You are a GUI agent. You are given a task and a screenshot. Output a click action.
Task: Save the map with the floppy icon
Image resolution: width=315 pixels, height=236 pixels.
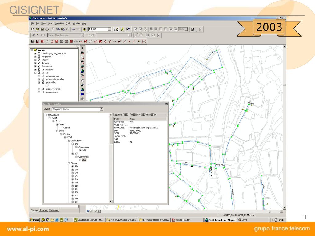pyautogui.click(x=42, y=29)
